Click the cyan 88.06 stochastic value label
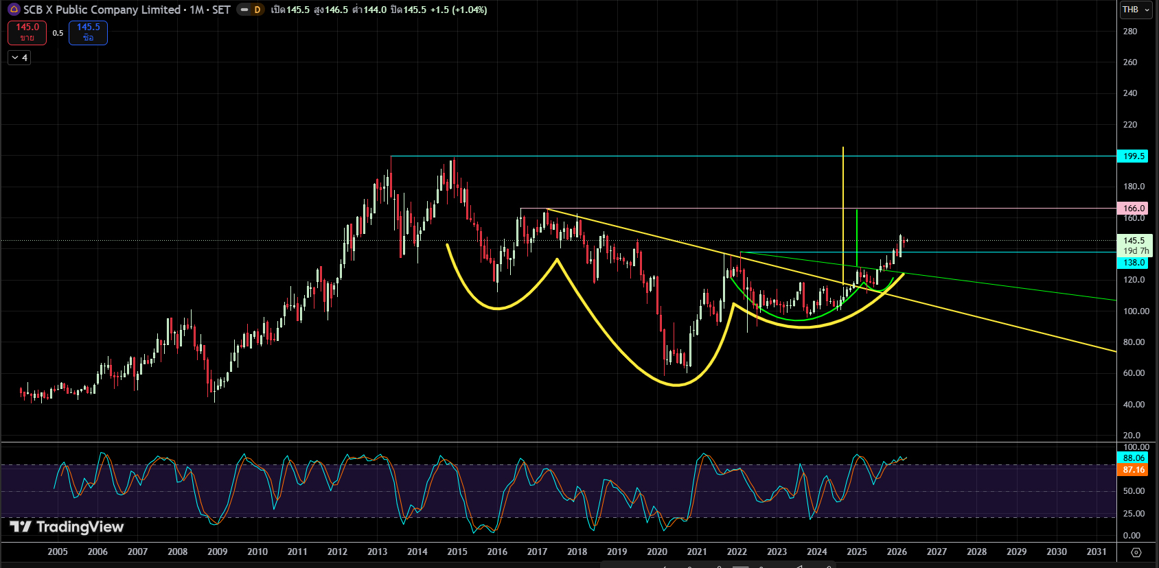 (1134, 458)
